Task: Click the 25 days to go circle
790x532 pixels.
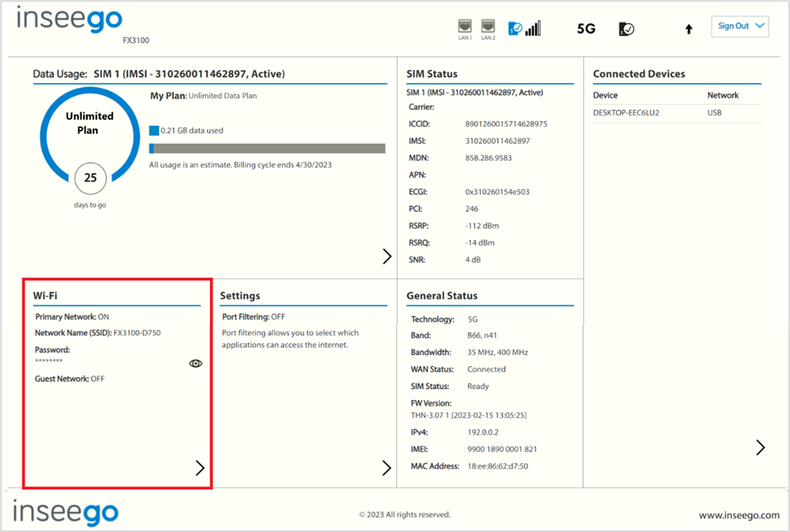Action: (x=90, y=178)
